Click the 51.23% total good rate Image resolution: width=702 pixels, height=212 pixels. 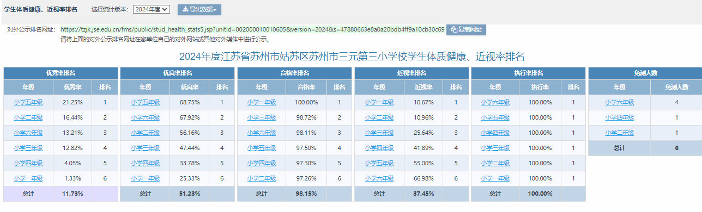[189, 194]
